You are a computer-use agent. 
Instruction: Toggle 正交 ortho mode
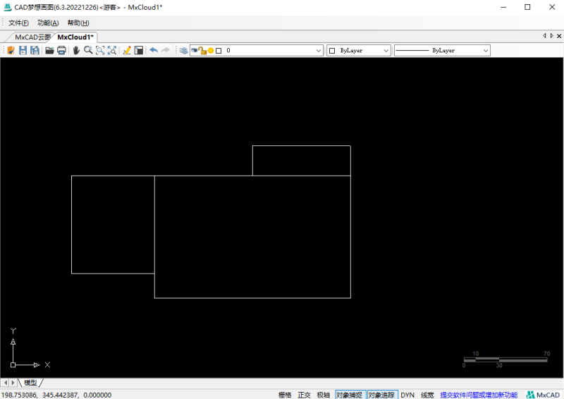(x=304, y=395)
